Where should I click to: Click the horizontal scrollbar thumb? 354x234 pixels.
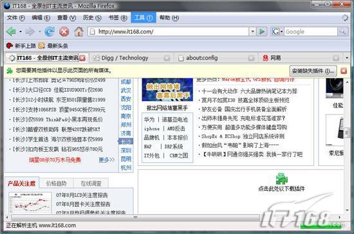coord(135,217)
